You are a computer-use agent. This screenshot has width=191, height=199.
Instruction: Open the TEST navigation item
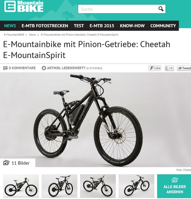79,26
